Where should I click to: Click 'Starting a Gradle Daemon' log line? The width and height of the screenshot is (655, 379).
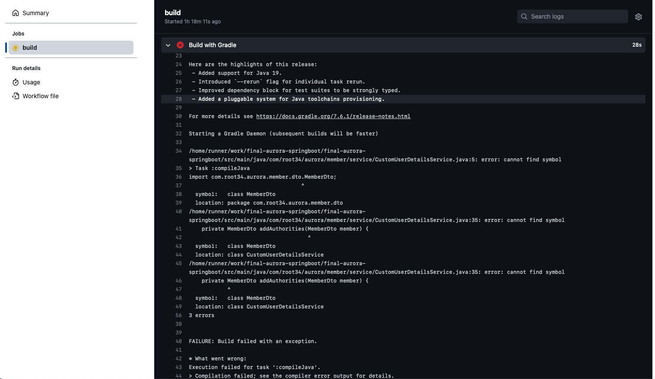tap(283, 134)
